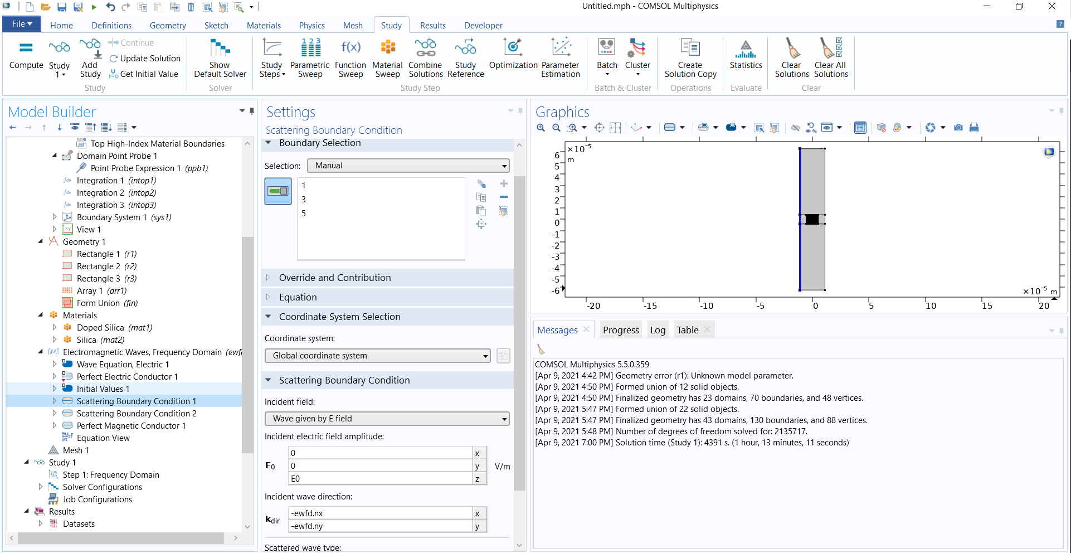Toggle the boundary selection active switch
This screenshot has width=1071, height=553.
[x=278, y=191]
